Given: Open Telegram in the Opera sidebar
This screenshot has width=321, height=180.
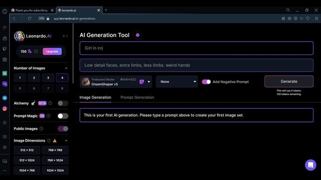Looking at the screenshot, I should coord(5,98).
